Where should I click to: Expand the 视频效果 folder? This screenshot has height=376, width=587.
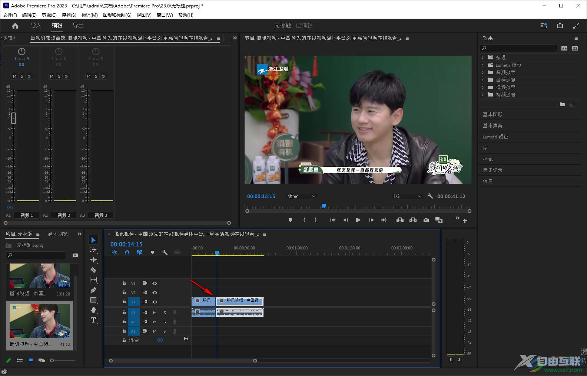483,87
